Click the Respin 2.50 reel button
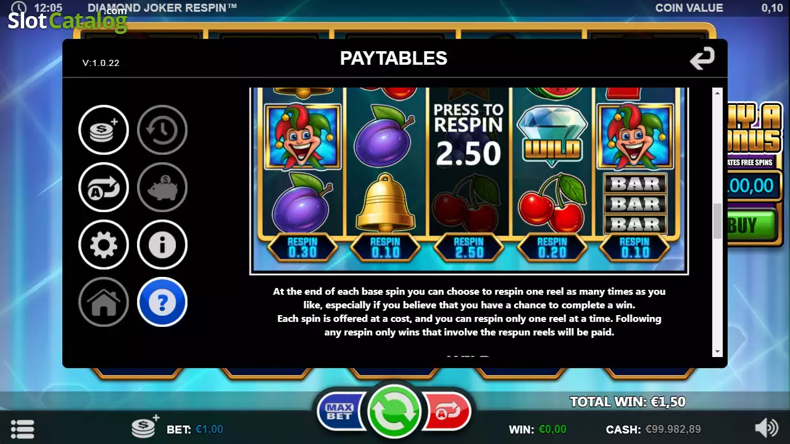Viewport: 790px width, 444px height. (468, 247)
